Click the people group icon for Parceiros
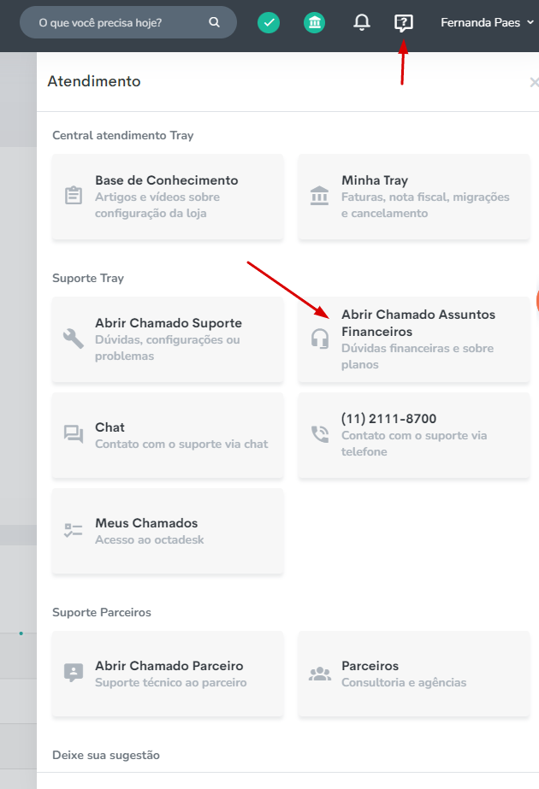 [320, 674]
